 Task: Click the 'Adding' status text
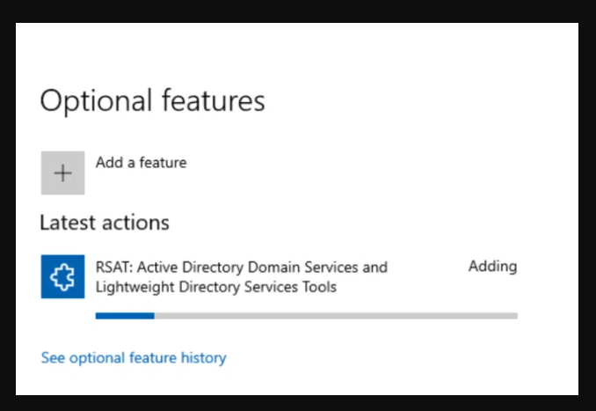click(x=492, y=267)
